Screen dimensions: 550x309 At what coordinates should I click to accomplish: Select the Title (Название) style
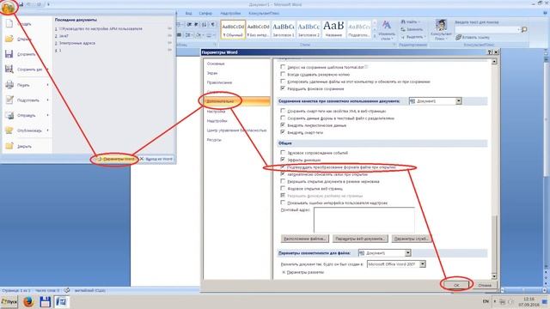[333, 30]
